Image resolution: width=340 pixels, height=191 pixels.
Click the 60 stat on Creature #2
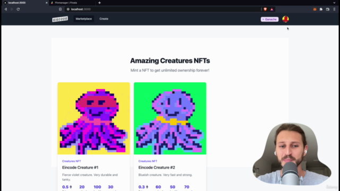158,187
